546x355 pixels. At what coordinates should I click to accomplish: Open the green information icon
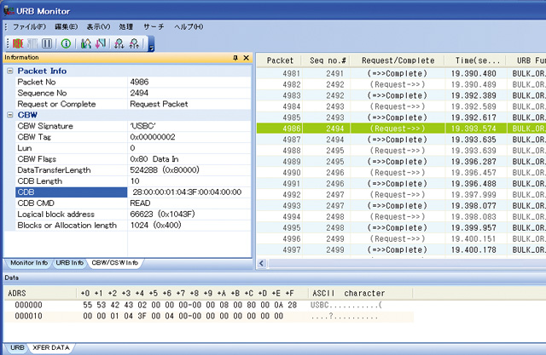tap(66, 43)
